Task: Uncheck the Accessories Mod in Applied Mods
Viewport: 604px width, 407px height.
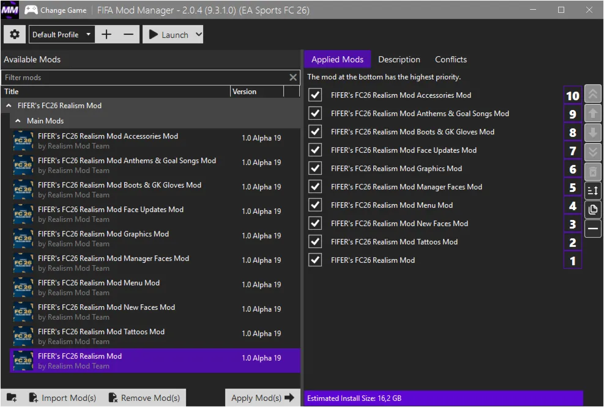Action: 315,95
